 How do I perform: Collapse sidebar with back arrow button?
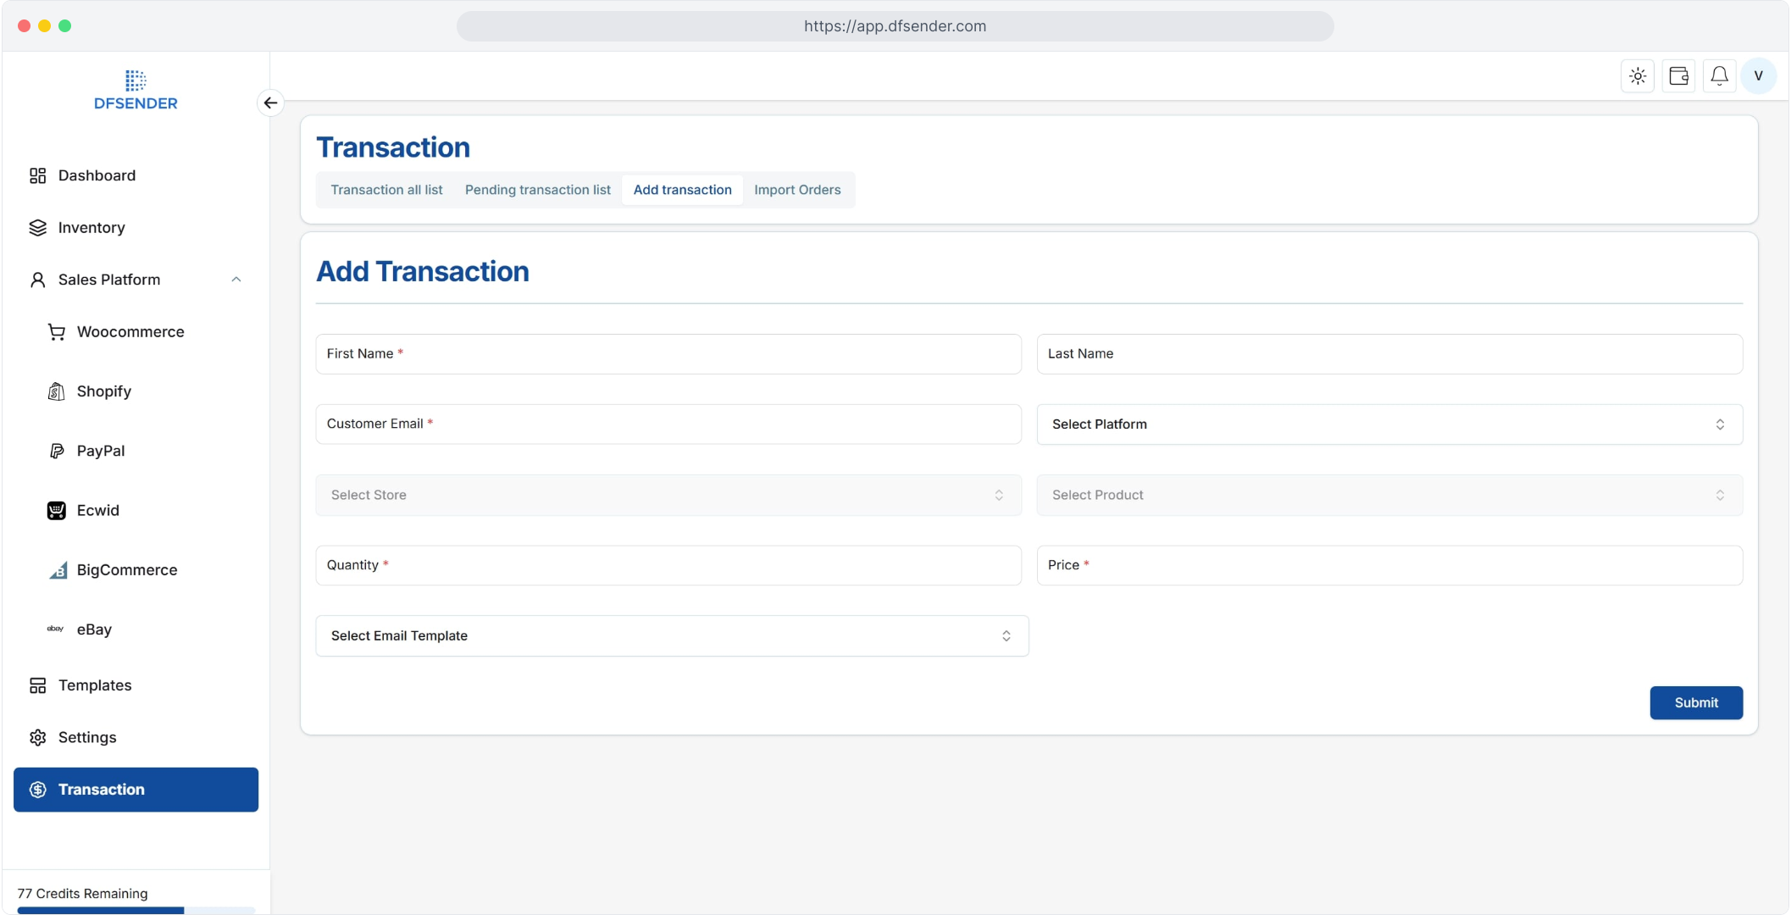(270, 103)
